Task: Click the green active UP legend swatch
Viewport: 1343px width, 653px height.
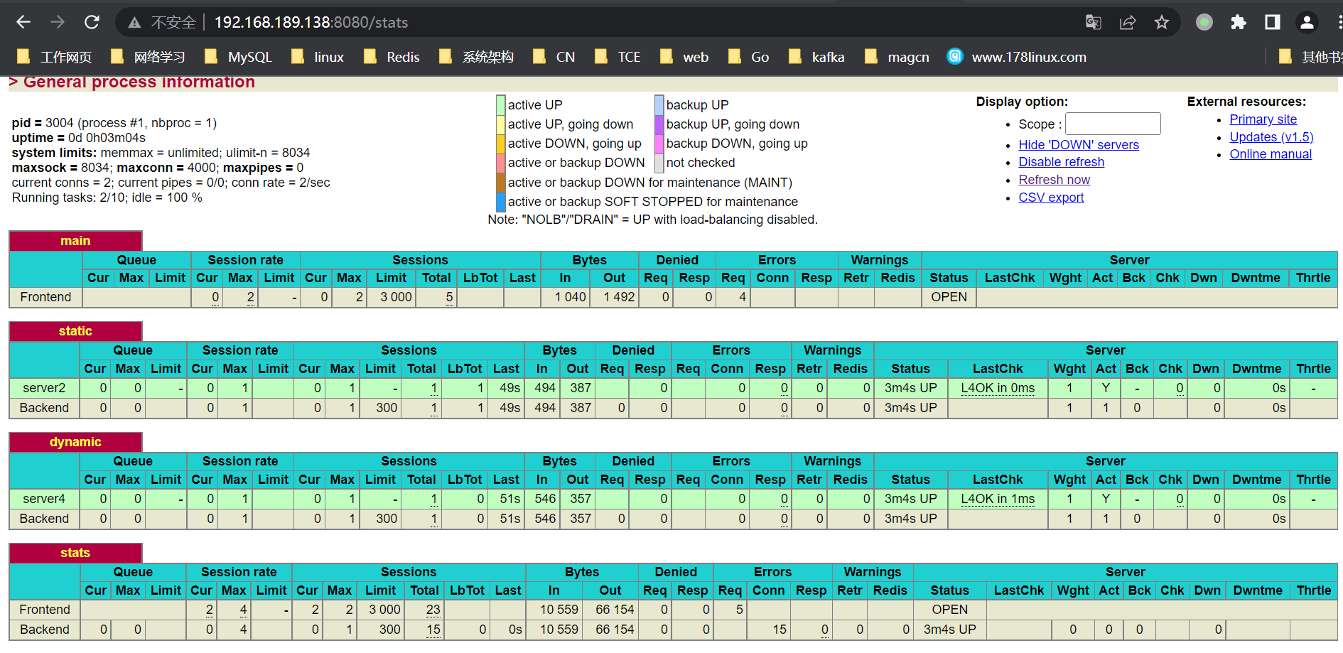Action: (x=501, y=105)
